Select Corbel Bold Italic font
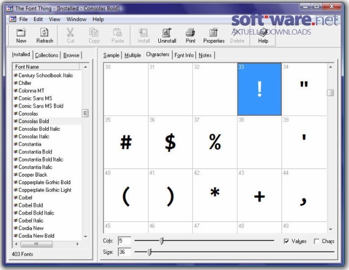Image resolution: width=349 pixels, height=270 pixels. click(36, 213)
